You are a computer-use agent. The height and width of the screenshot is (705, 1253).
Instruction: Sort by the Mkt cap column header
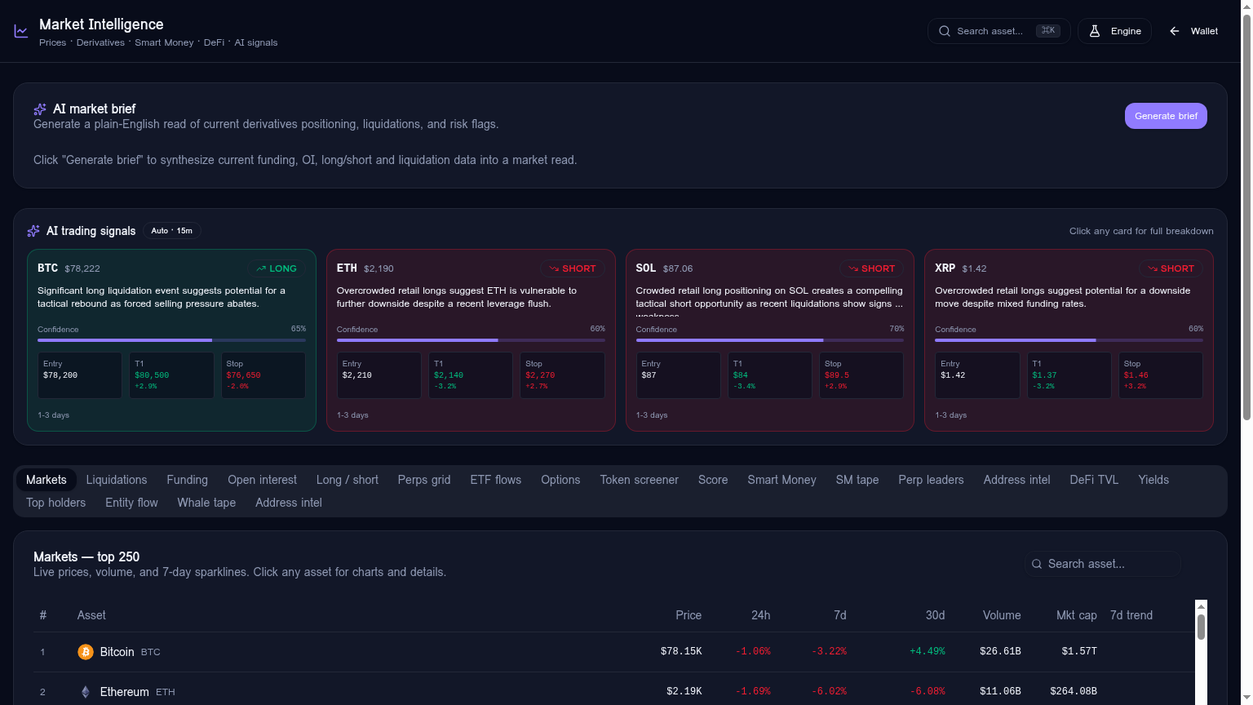1077,615
